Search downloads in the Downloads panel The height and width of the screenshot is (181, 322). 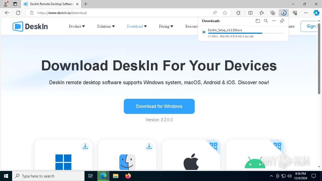pos(266,21)
